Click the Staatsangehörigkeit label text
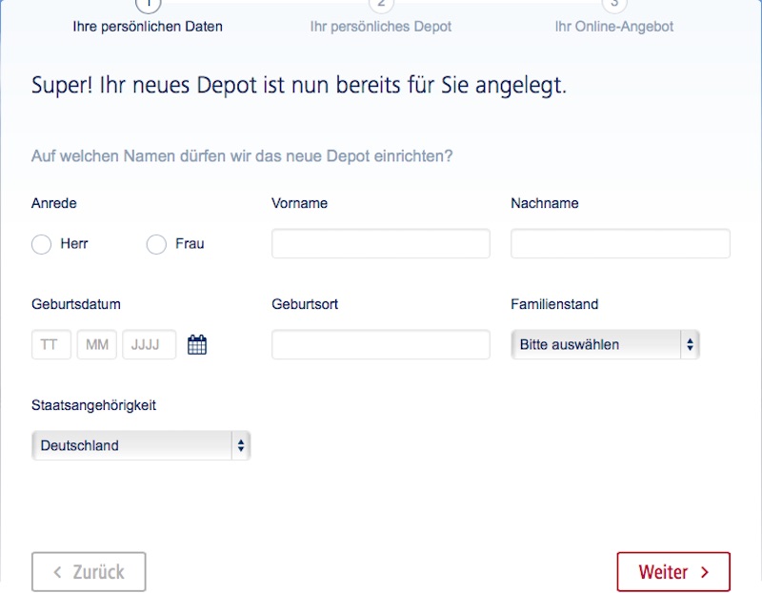This screenshot has height=593, width=762. [x=93, y=405]
